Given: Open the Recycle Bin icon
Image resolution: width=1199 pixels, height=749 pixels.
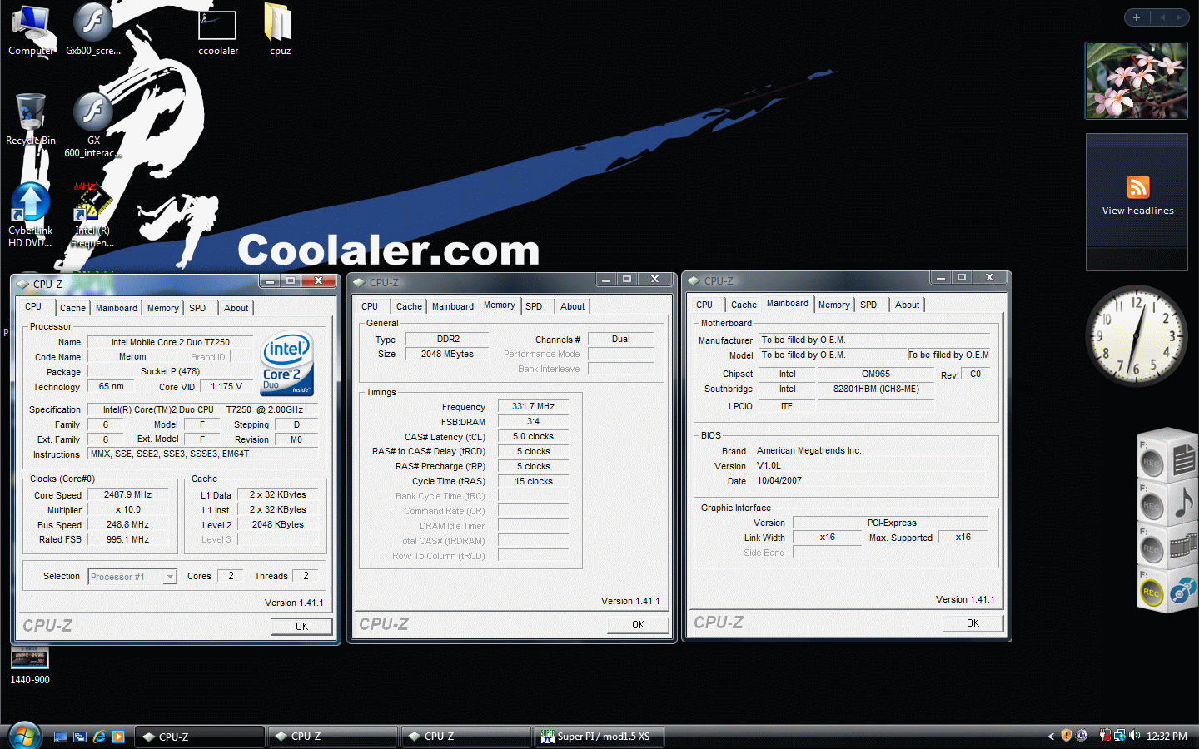Looking at the screenshot, I should pos(31,121).
